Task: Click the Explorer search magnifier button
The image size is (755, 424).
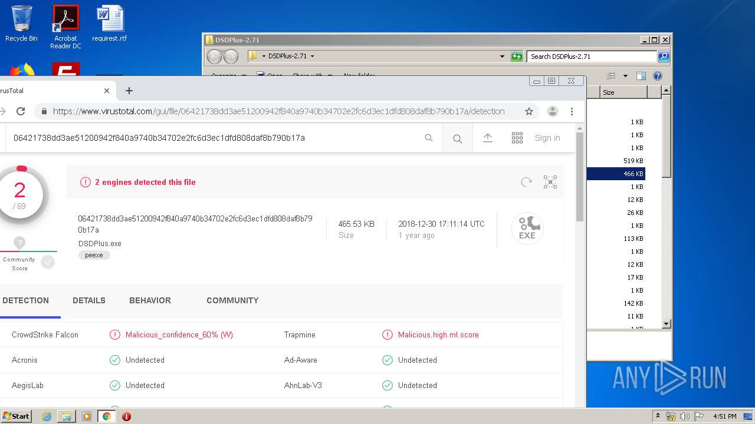Action: click(664, 57)
